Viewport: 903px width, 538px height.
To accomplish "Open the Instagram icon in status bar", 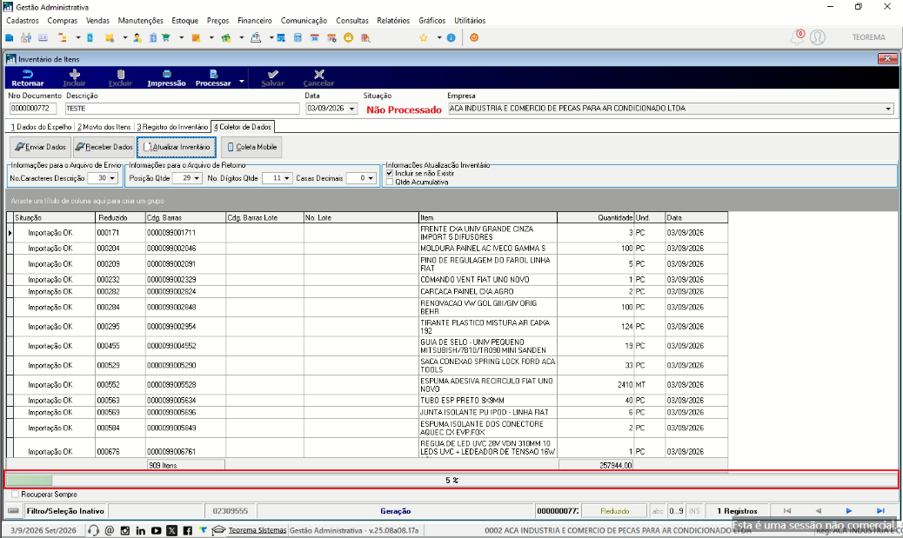I will coord(125,530).
